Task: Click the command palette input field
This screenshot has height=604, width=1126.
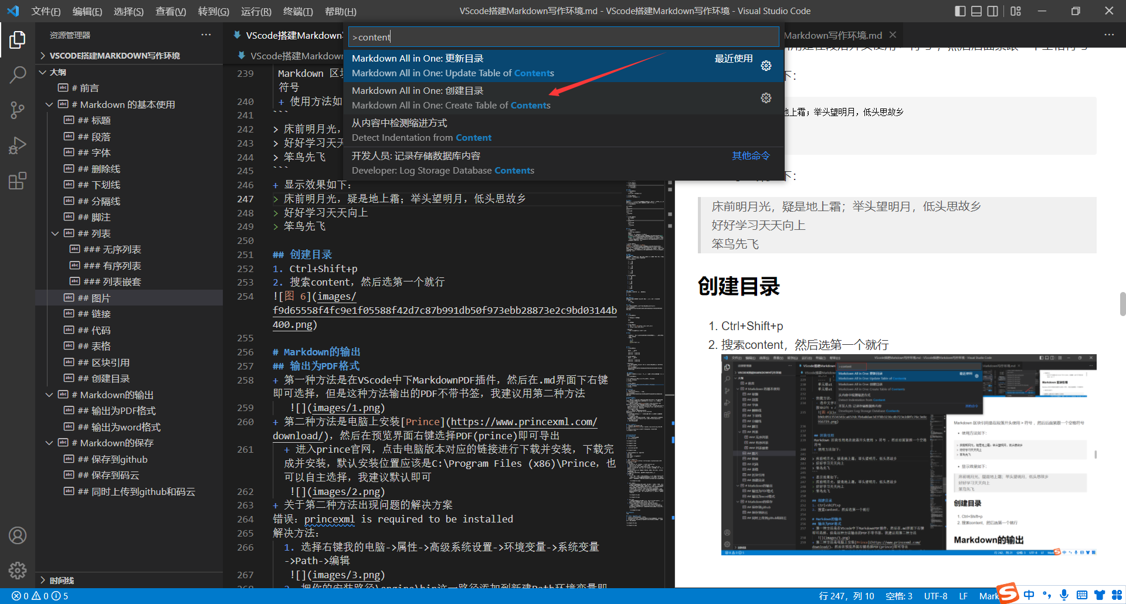Action: (x=564, y=37)
